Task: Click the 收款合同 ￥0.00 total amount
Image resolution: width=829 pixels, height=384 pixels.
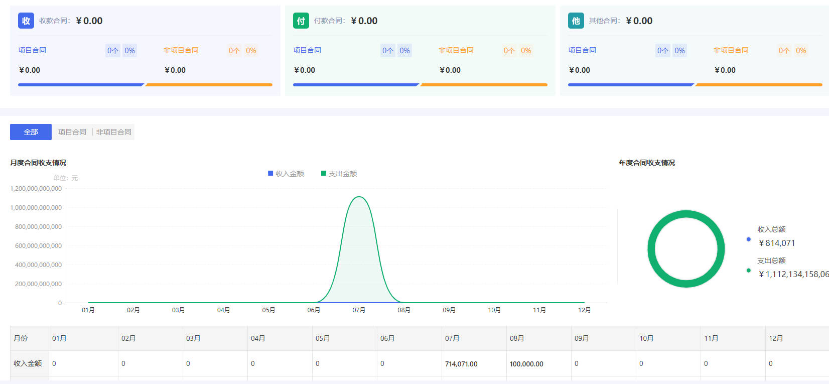Action: (89, 21)
